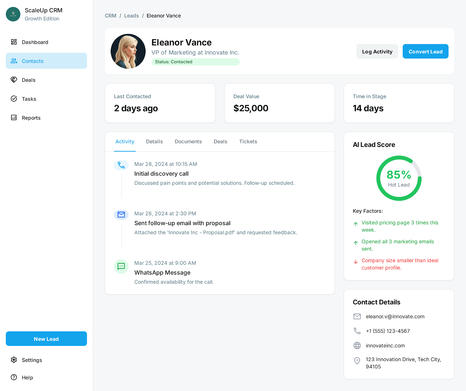Open Settings via the gear icon

[x=14, y=360]
